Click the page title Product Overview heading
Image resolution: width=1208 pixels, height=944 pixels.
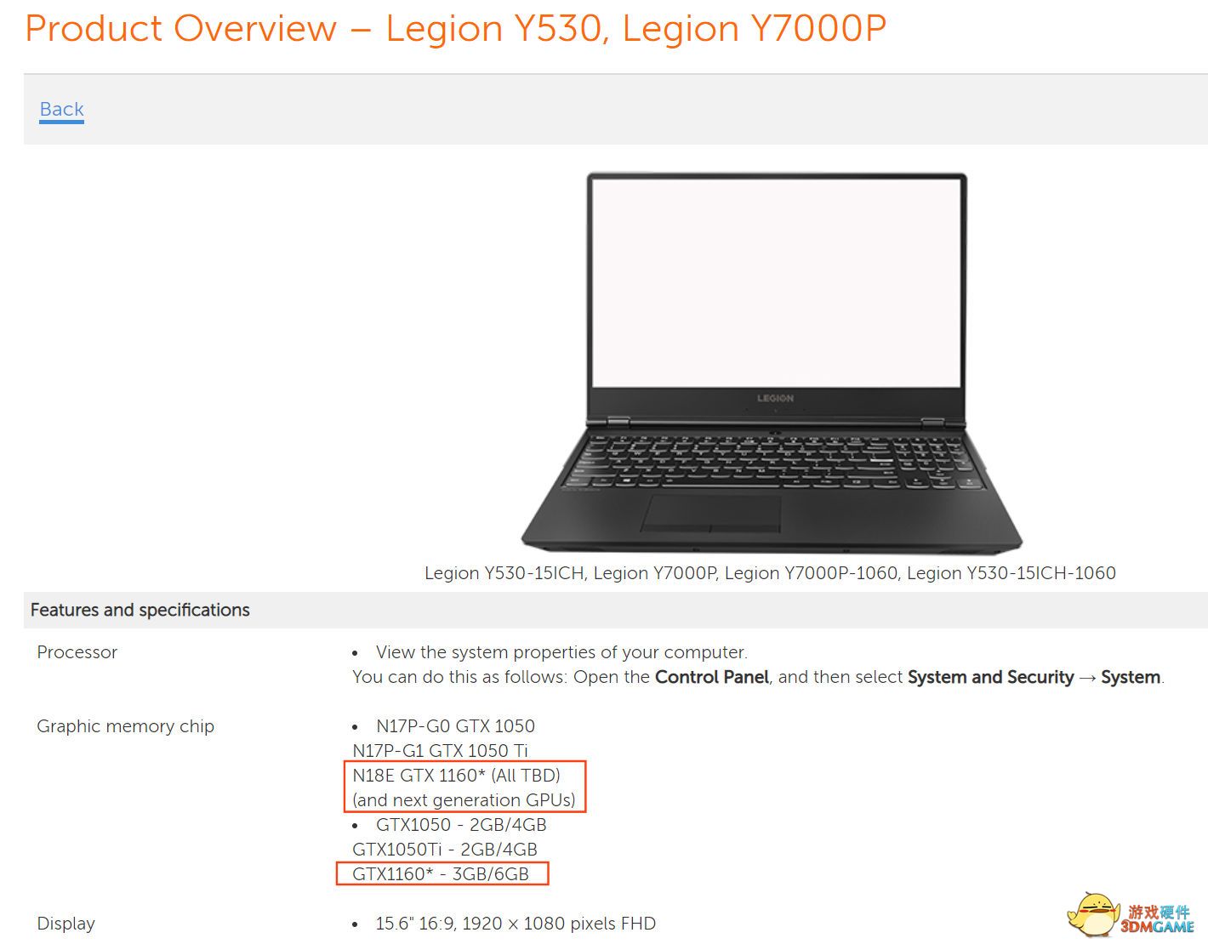click(455, 28)
